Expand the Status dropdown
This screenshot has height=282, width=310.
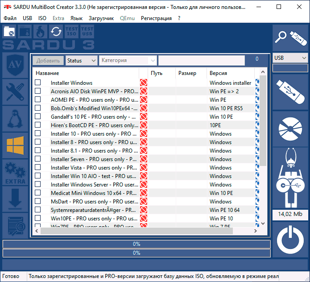pyautogui.click(x=82, y=60)
